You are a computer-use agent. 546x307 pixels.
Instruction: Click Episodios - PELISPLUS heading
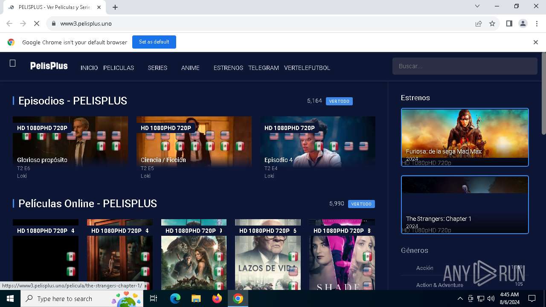coord(73,101)
